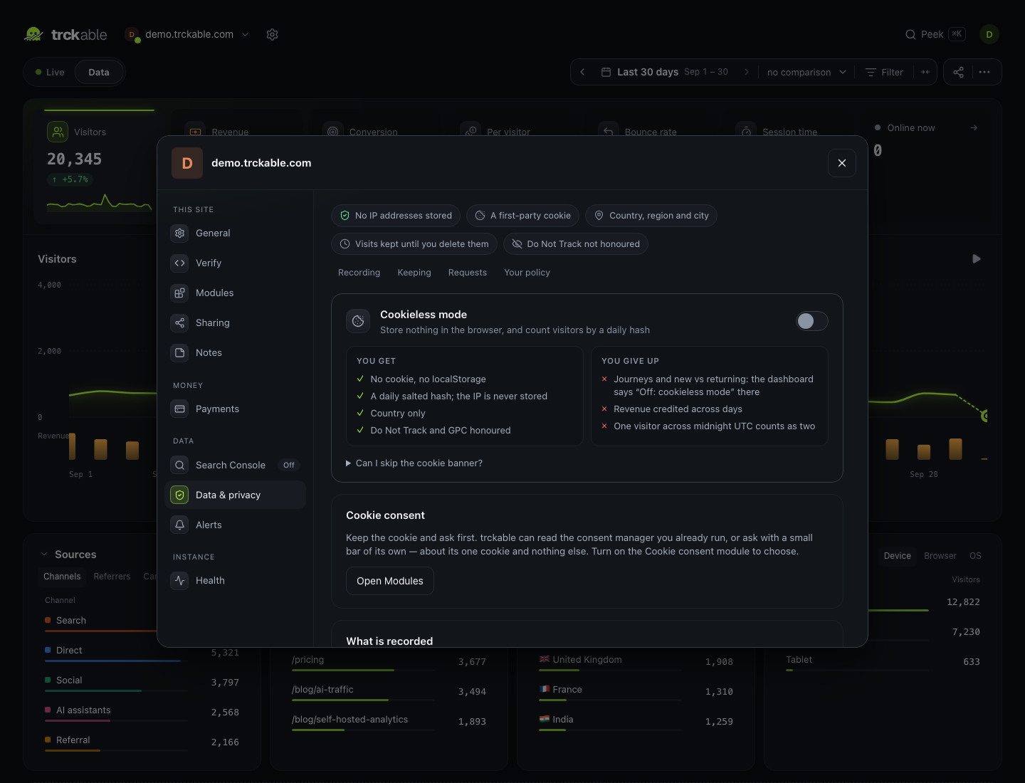Switch to the Browser tab
1025x783 pixels.
940,556
